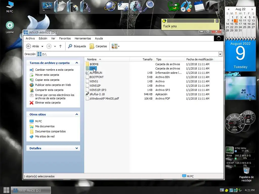Expand the Detalles panel
Screen dimensions: 259x194
[x=77, y=148]
